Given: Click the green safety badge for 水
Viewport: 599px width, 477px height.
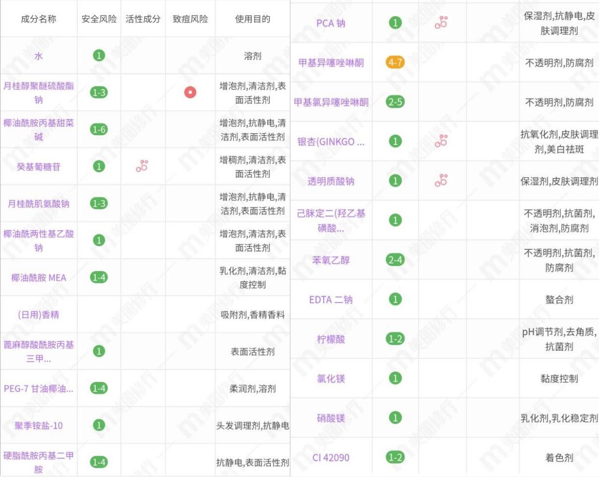Looking at the screenshot, I should pos(99,56).
